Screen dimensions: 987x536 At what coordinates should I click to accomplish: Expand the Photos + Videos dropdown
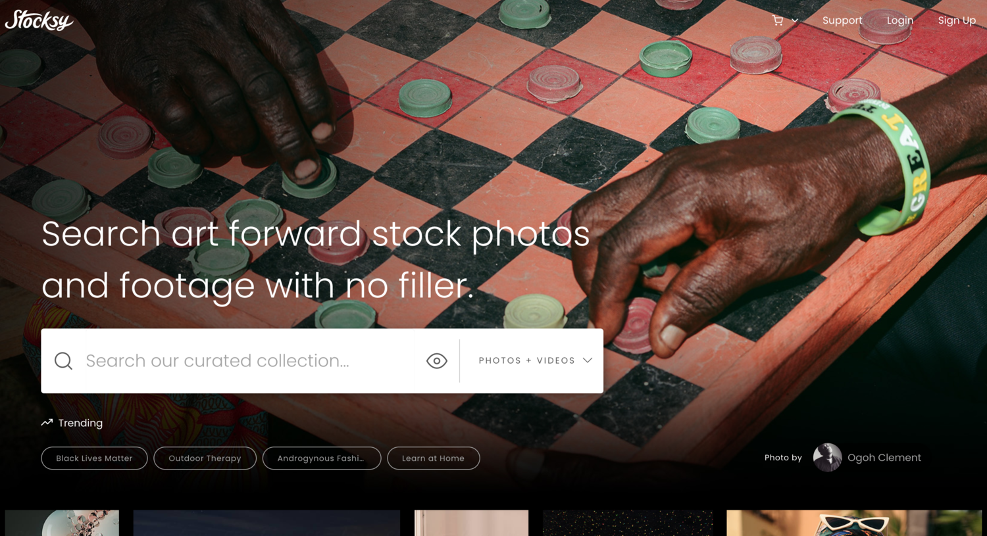click(535, 360)
